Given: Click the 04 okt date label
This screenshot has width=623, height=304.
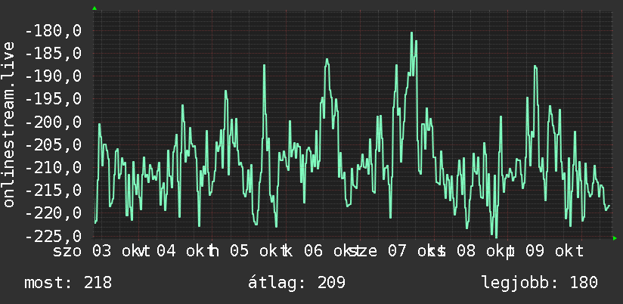Looking at the screenshot, I should [182, 251].
